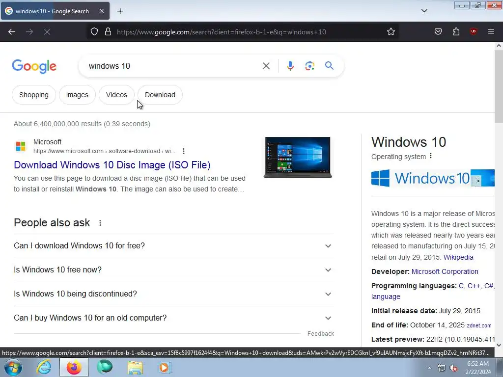
Task: Open the Wikipedia link in the knowledge panel
Action: click(458, 257)
